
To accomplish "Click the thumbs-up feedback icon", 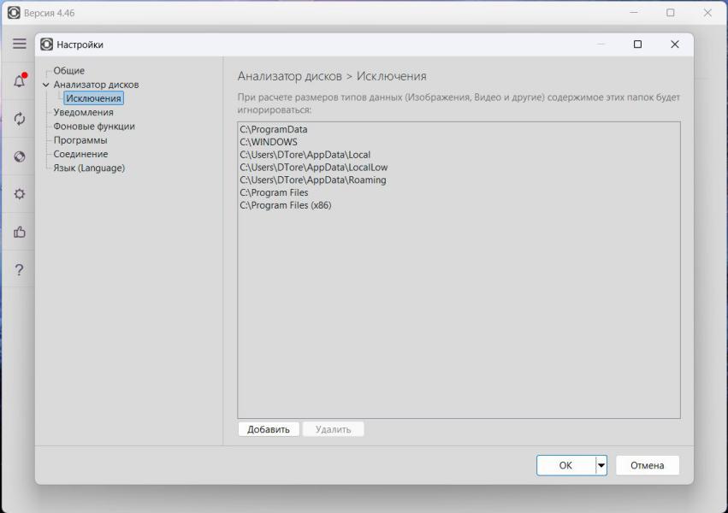I will coord(19,232).
